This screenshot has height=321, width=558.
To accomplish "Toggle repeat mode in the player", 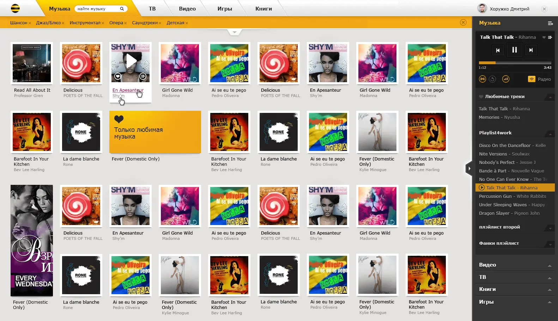I will tap(492, 79).
